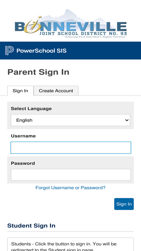Open the Forgot Username or Password link
Screen dimensions: 141x251
point(71,188)
